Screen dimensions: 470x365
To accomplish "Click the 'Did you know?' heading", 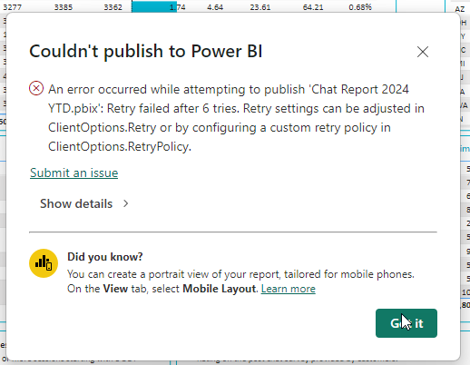I will click(x=104, y=257).
